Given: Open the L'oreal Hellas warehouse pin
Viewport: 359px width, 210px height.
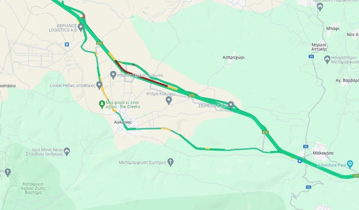Looking at the screenshot, I should tap(99, 85).
